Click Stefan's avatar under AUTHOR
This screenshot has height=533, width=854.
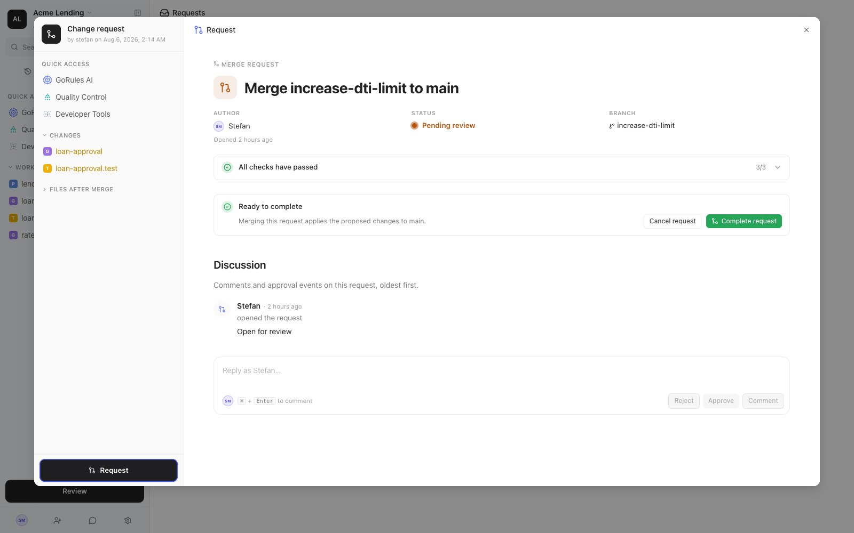coord(219,126)
